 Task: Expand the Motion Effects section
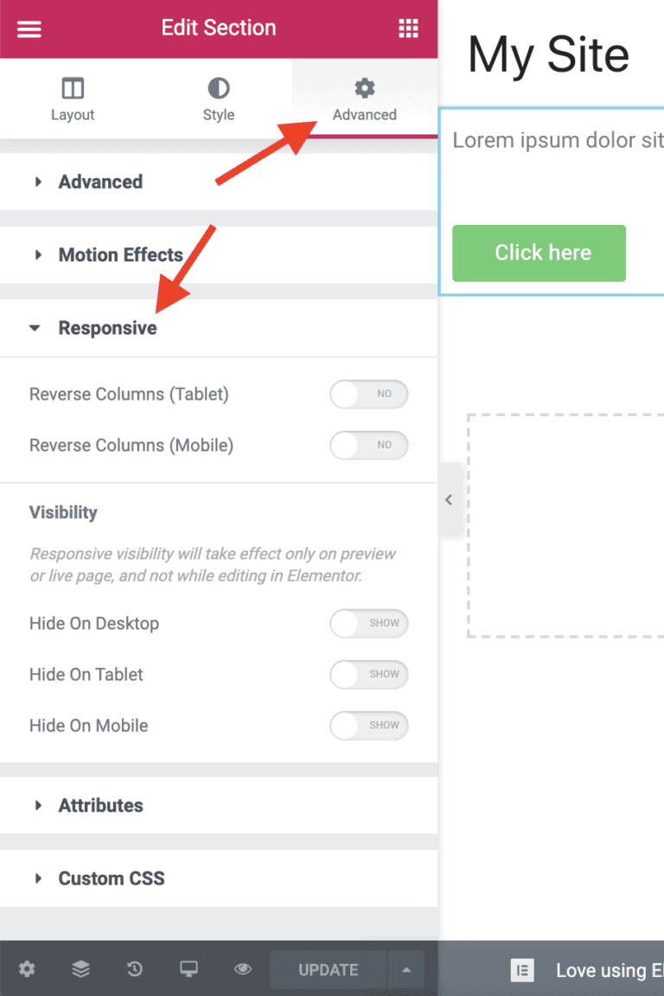pyautogui.click(x=120, y=255)
